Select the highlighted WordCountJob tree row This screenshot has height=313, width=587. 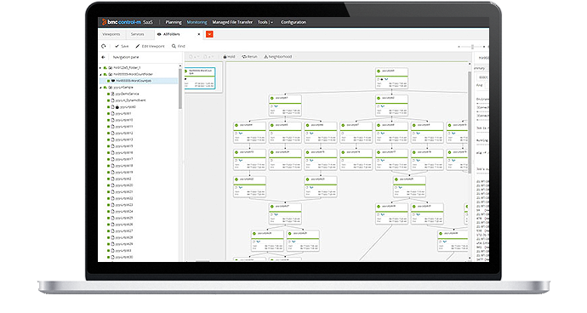[138, 81]
